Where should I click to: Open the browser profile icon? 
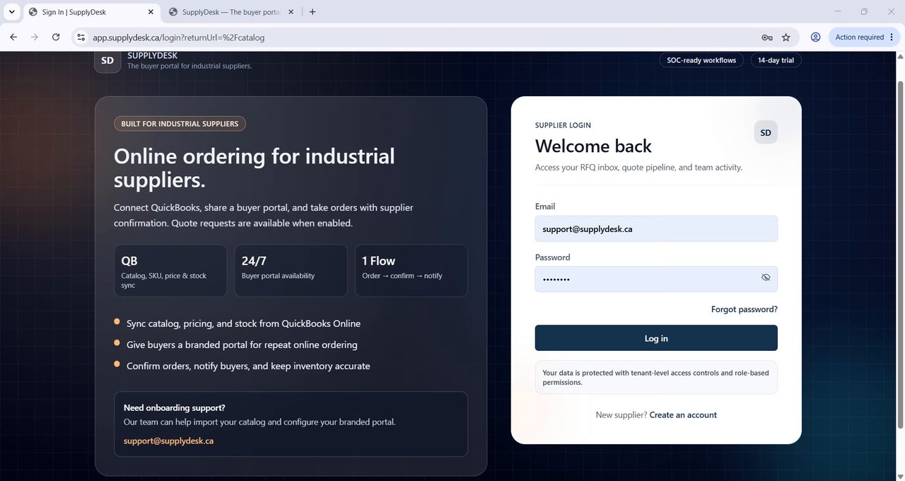click(x=815, y=37)
